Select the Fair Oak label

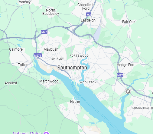tap(129, 22)
